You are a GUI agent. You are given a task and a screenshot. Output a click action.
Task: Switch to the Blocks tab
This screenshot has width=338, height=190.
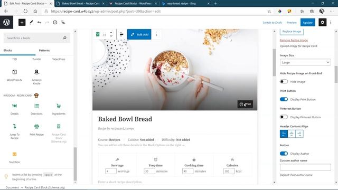click(x=8, y=51)
